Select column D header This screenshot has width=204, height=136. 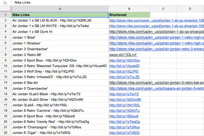coord(190,9)
